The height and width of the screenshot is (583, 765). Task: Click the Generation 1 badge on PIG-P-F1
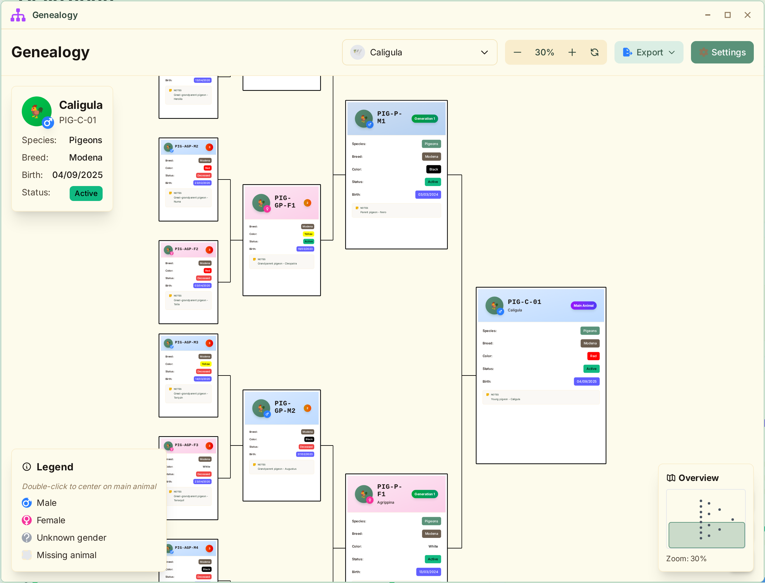click(x=424, y=494)
